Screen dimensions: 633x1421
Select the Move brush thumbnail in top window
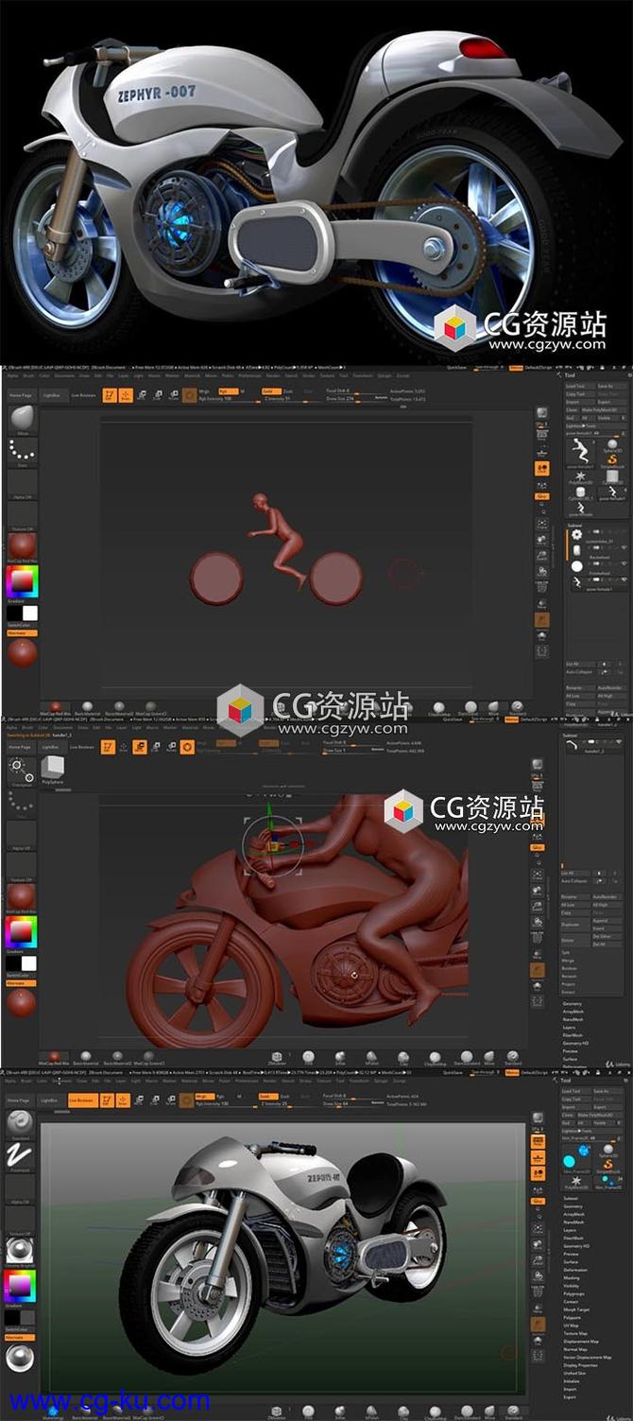coord(22,419)
